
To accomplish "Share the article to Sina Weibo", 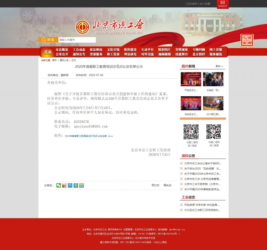I will click(x=64, y=185).
